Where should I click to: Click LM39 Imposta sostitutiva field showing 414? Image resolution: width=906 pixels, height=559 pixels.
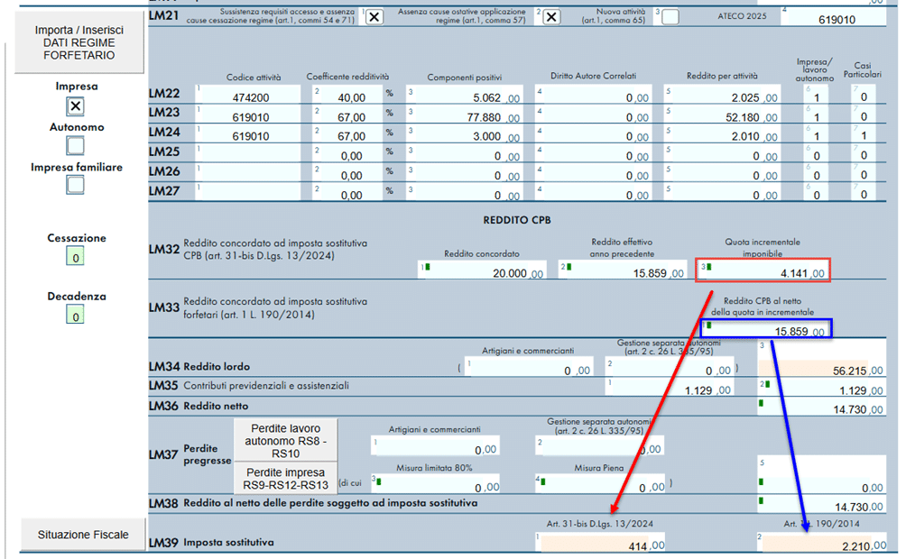pyautogui.click(x=602, y=545)
